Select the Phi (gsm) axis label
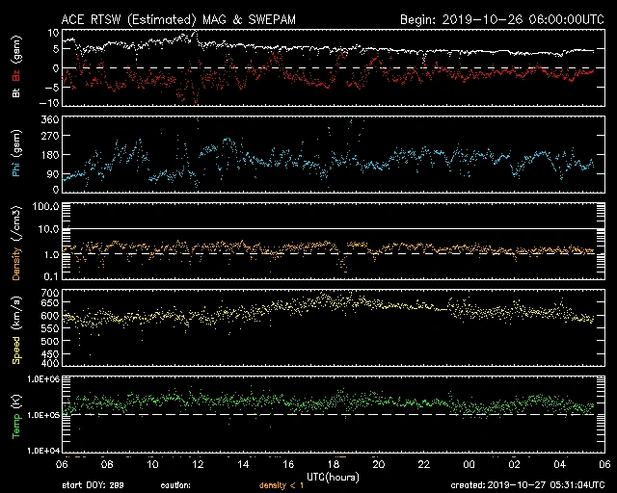 pos(16,152)
